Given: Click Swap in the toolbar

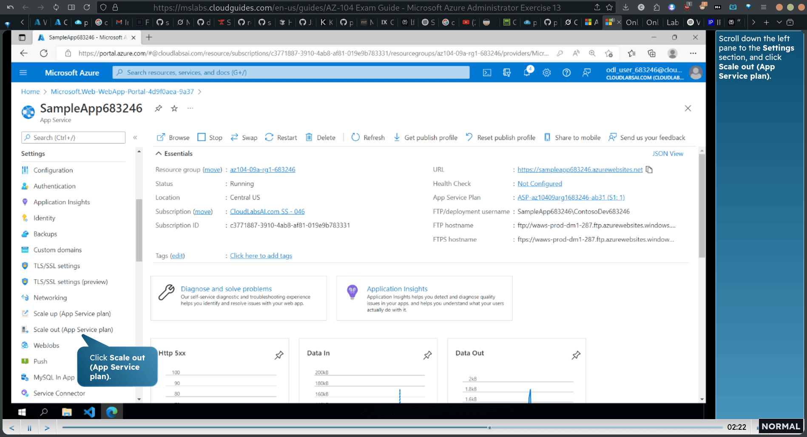Looking at the screenshot, I should (244, 137).
